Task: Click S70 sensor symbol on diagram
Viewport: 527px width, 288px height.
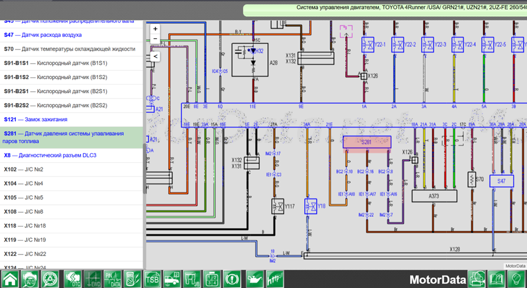Action: pos(472,180)
